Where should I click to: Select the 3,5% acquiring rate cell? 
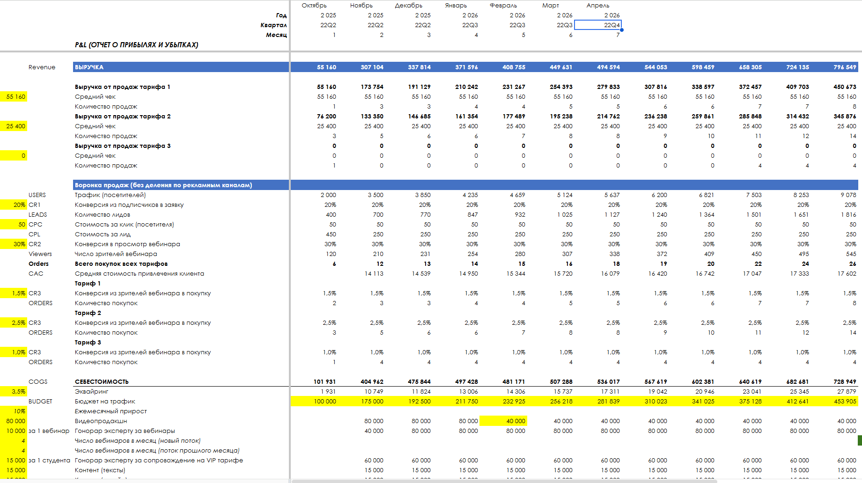click(x=14, y=392)
